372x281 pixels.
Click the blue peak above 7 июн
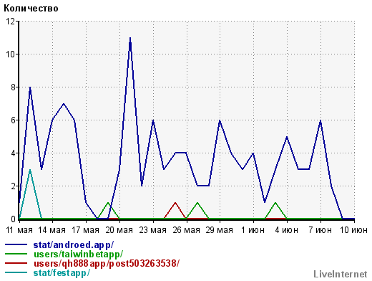[320, 120]
